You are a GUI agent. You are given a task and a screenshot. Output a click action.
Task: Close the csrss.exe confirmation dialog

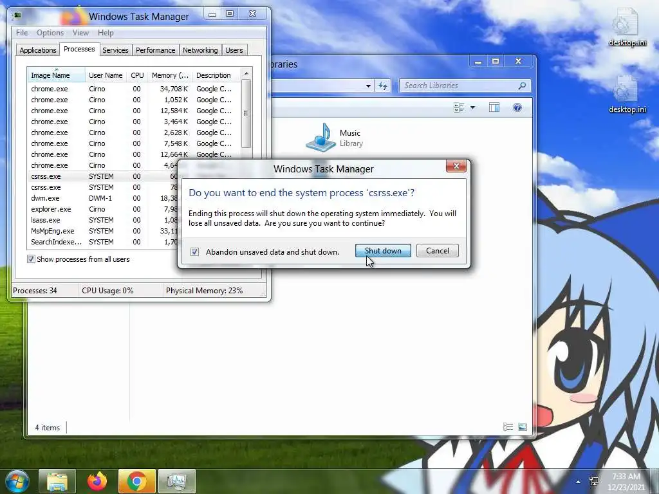pyautogui.click(x=456, y=166)
